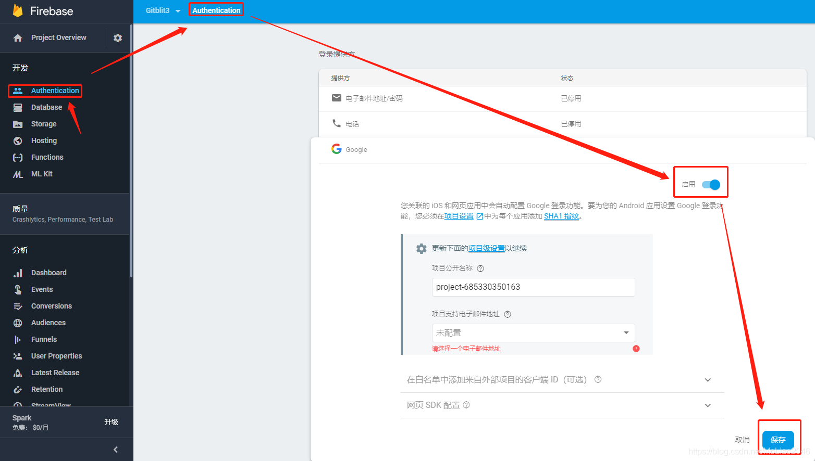Click the phone provider icon
This screenshot has height=461, width=815.
337,123
